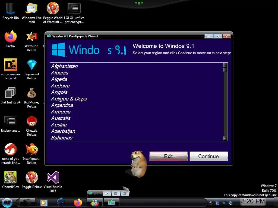This screenshot has height=208, width=278.
Task: Select the 'that but its c#' icon
Action: (x=11, y=96)
